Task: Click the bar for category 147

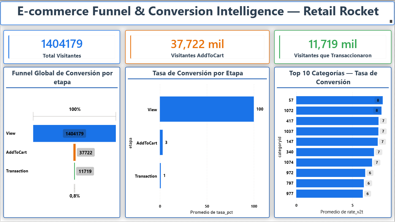Action: tap(337, 142)
